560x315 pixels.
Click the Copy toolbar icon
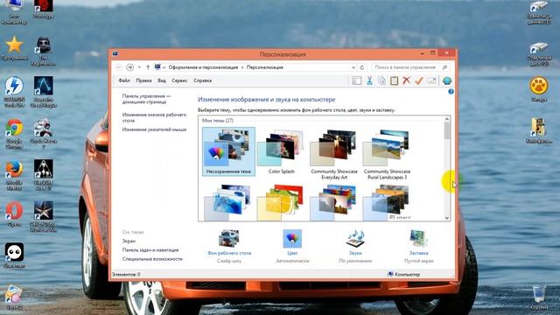(x=381, y=80)
